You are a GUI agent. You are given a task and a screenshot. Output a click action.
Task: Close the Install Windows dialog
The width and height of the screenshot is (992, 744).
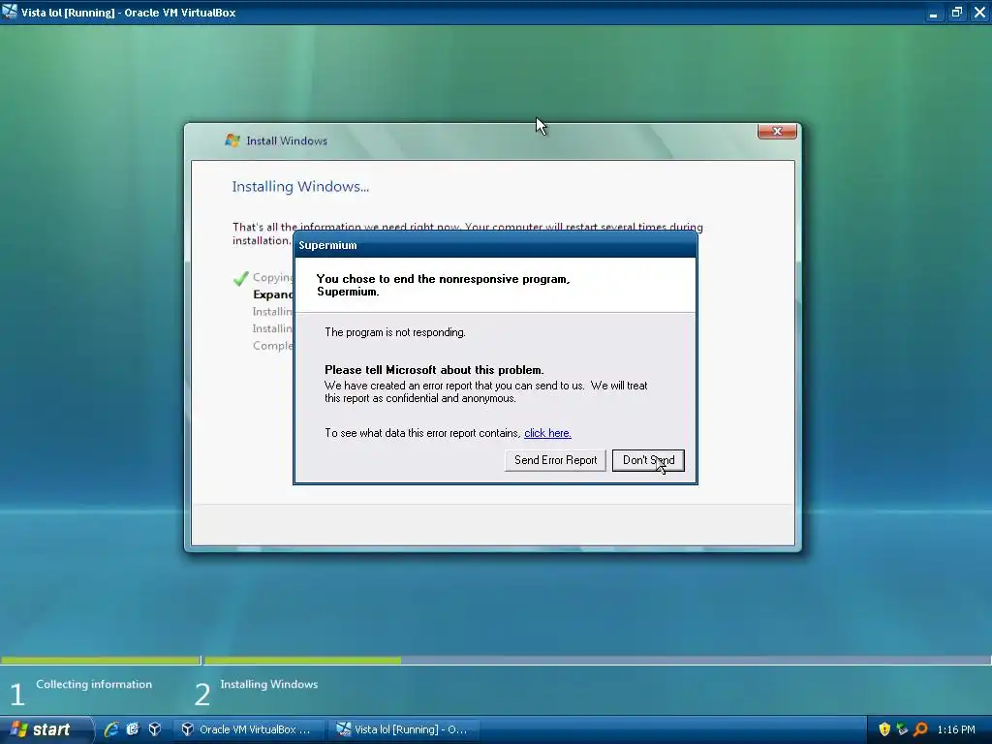tap(777, 131)
